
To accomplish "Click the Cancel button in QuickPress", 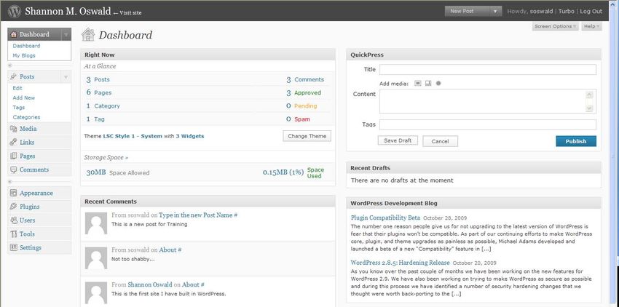I will click(440, 141).
